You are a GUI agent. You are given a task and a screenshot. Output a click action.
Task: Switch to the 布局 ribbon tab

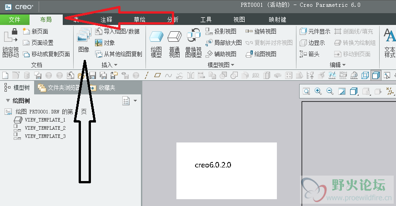pos(46,20)
